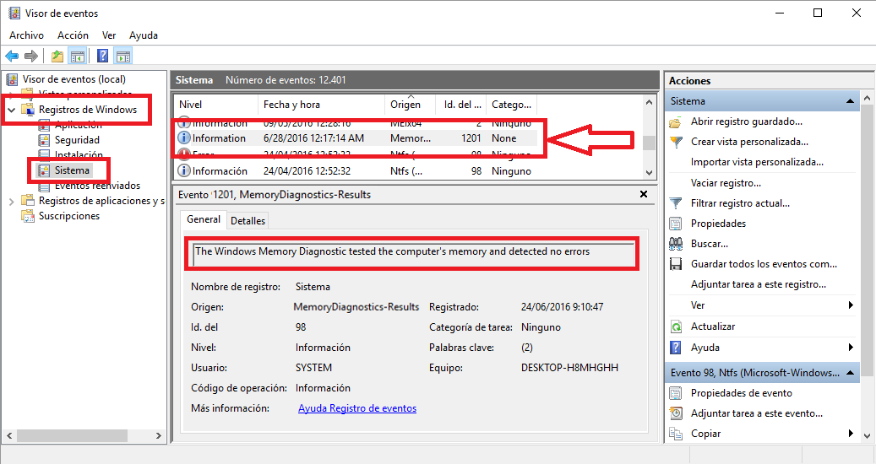Select Registros de aplicaciones y servicios folder
The width and height of the screenshot is (876, 464).
click(101, 201)
